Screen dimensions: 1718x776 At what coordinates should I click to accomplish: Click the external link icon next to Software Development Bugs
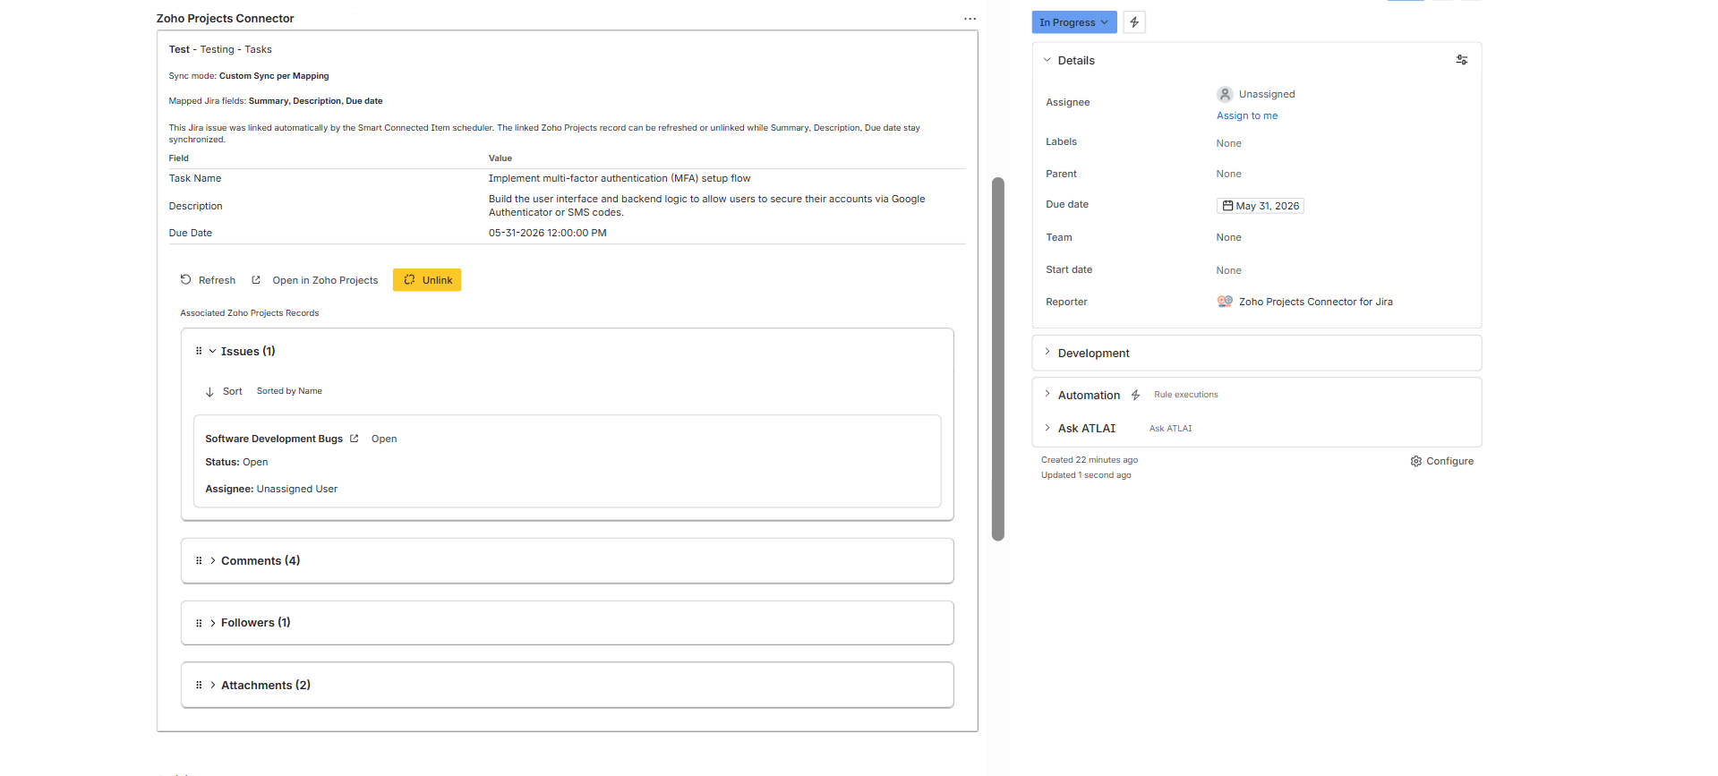tap(355, 439)
